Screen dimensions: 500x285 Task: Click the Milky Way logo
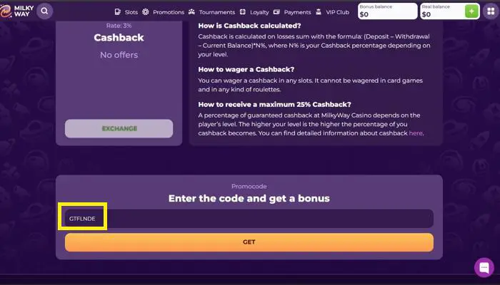point(17,11)
